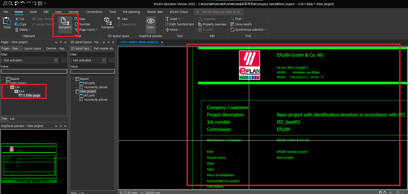Viewport: 408px width, 194px height.
Task: Click Property overview in Edit group
Action: pyautogui.click(x=212, y=24)
